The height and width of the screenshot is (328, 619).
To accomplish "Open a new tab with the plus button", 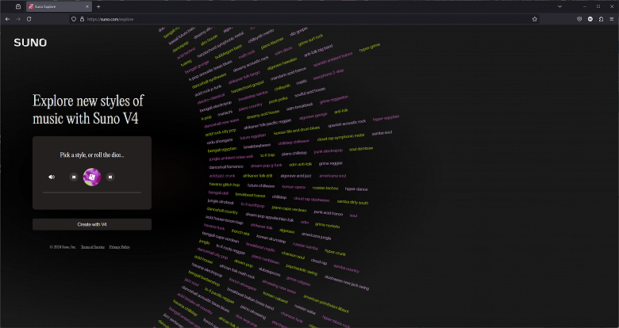I will (x=98, y=6).
